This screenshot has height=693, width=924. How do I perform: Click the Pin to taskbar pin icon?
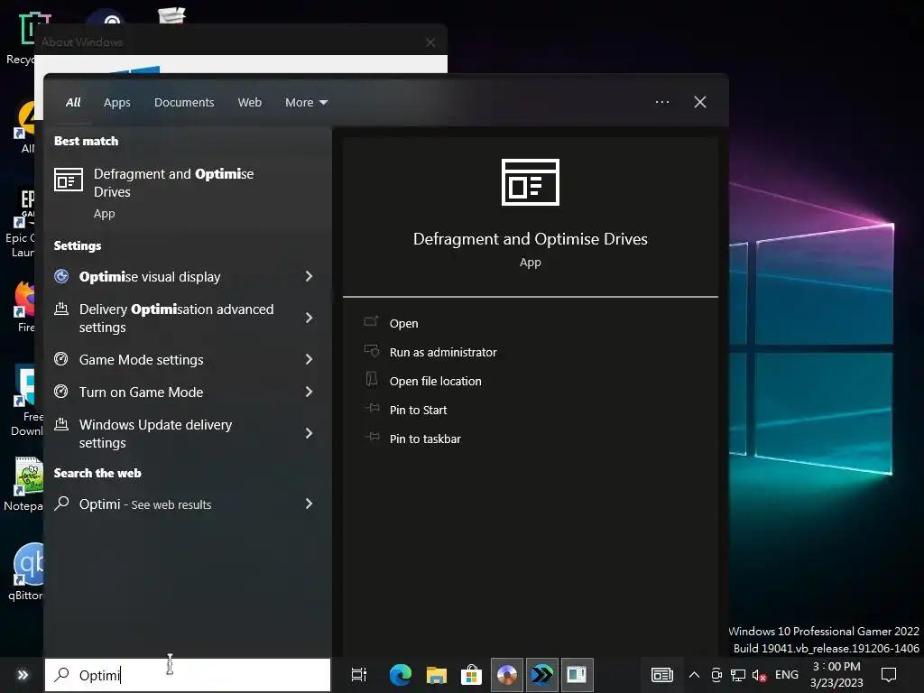(x=371, y=437)
